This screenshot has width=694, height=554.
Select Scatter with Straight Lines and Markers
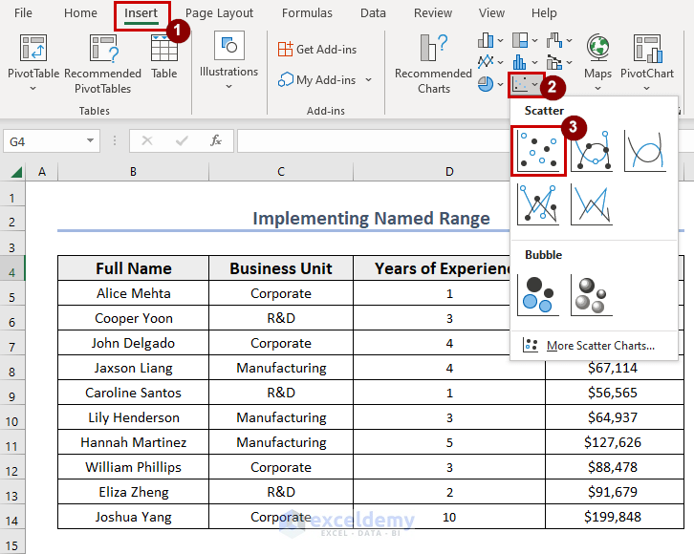point(538,203)
